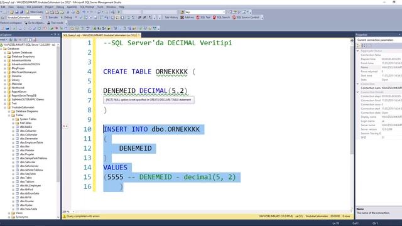Open the SQL Prompt menu
This screenshot has height=226, width=402.
click(87, 7)
